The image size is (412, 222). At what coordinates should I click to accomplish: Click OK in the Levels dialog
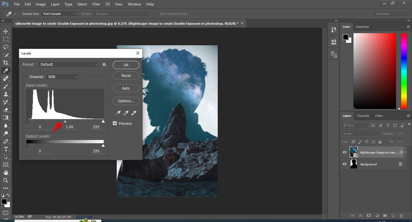click(126, 65)
